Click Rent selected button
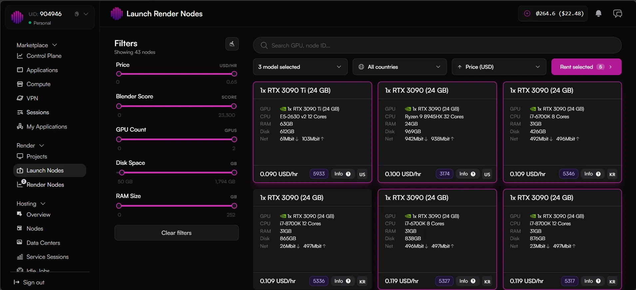Screen dimensions: 636x290 click(x=586, y=67)
